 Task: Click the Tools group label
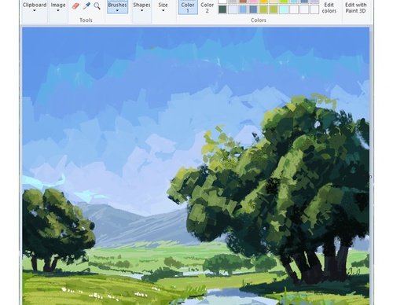[86, 20]
